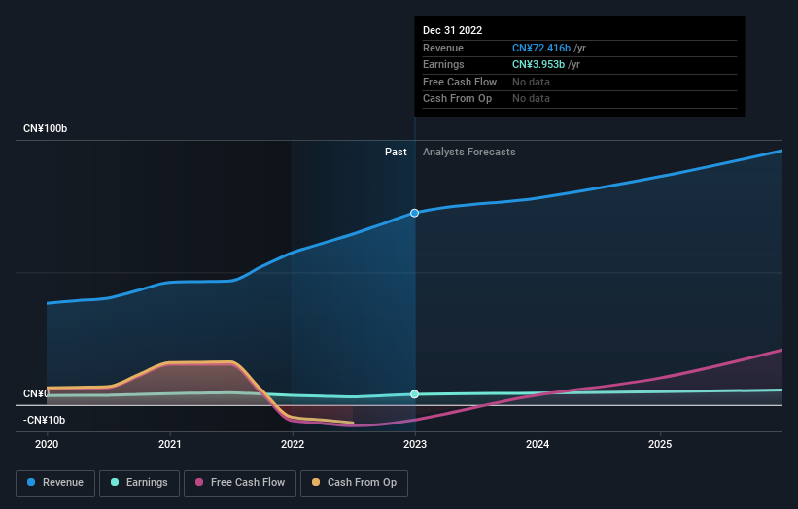The image size is (798, 509).
Task: Click the Cash From Op row's No data value
Action: click(531, 99)
